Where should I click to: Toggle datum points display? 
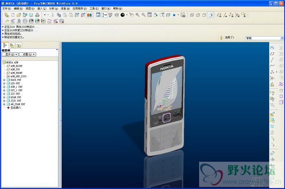coord(231,15)
